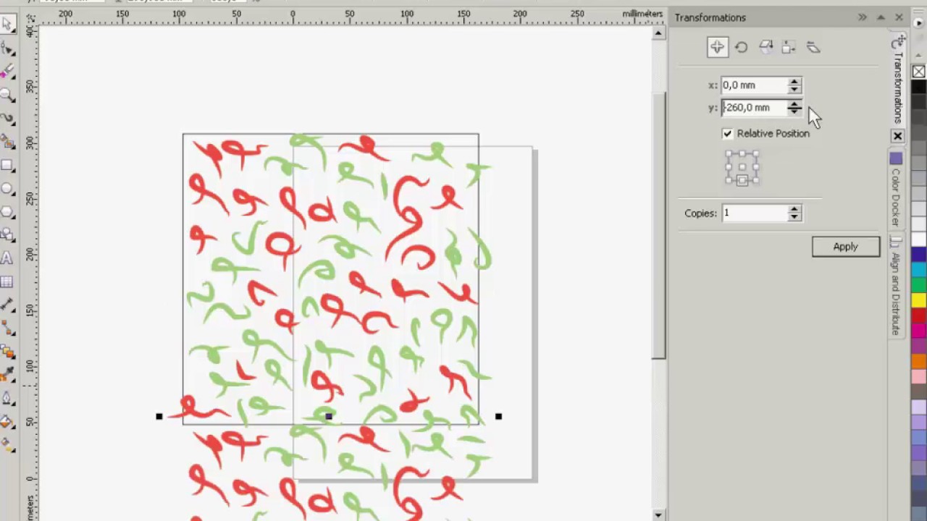Viewport: 927px width, 521px height.
Task: Select the Outline pen tool
Action: coord(7,398)
